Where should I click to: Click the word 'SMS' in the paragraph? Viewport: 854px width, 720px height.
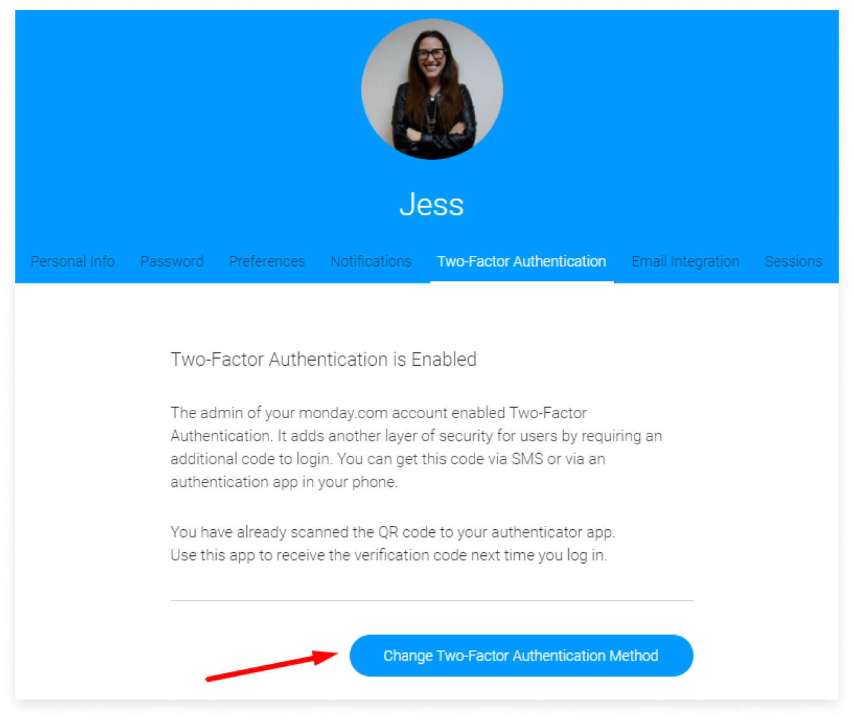[x=527, y=459]
